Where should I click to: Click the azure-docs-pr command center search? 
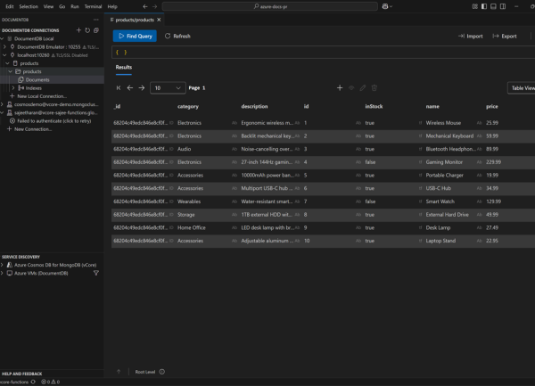pos(270,6)
